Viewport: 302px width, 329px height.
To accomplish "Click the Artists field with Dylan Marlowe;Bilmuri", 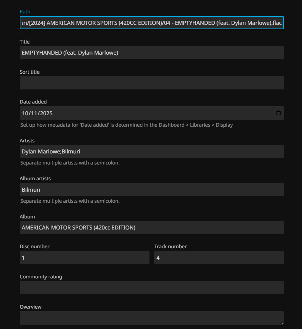I will (x=152, y=151).
